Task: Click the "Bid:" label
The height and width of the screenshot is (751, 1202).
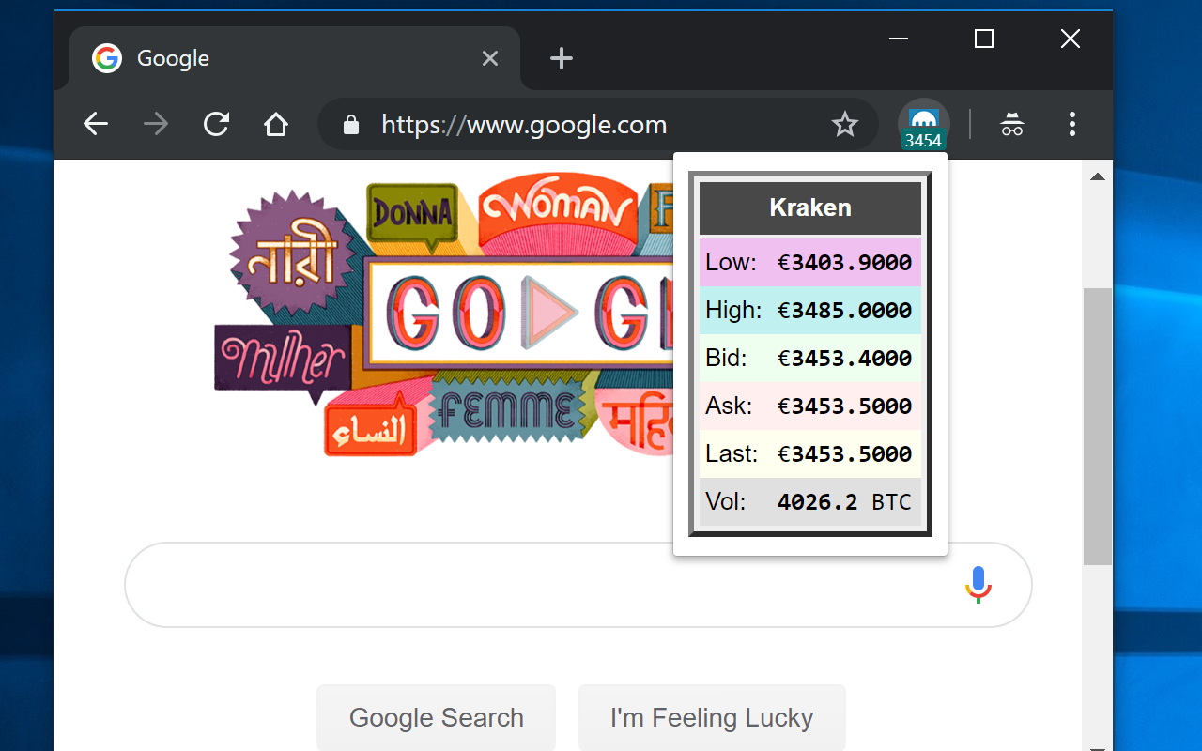Action: [x=726, y=358]
